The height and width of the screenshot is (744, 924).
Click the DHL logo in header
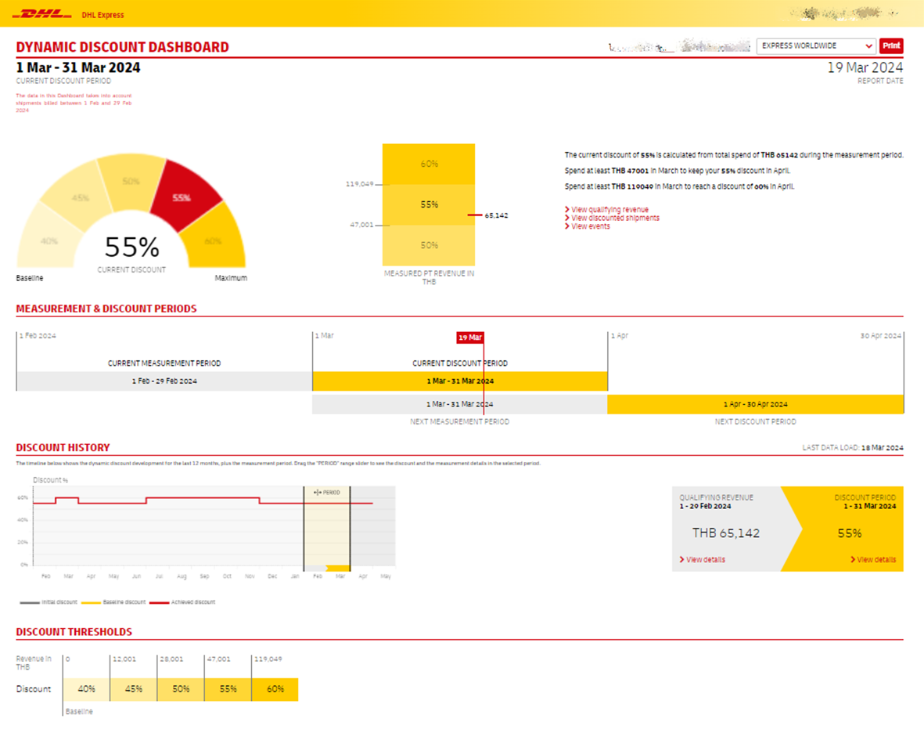pyautogui.click(x=41, y=14)
